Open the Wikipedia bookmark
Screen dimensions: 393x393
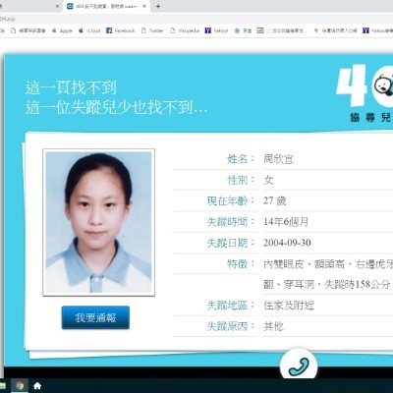[185, 30]
